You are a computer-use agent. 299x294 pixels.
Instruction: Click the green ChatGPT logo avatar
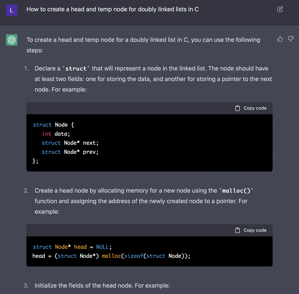12,40
